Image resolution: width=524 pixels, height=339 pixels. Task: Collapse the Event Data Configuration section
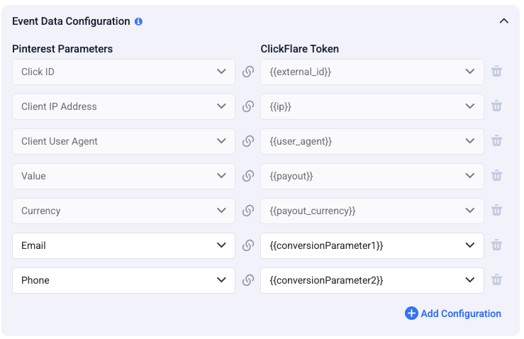(504, 21)
